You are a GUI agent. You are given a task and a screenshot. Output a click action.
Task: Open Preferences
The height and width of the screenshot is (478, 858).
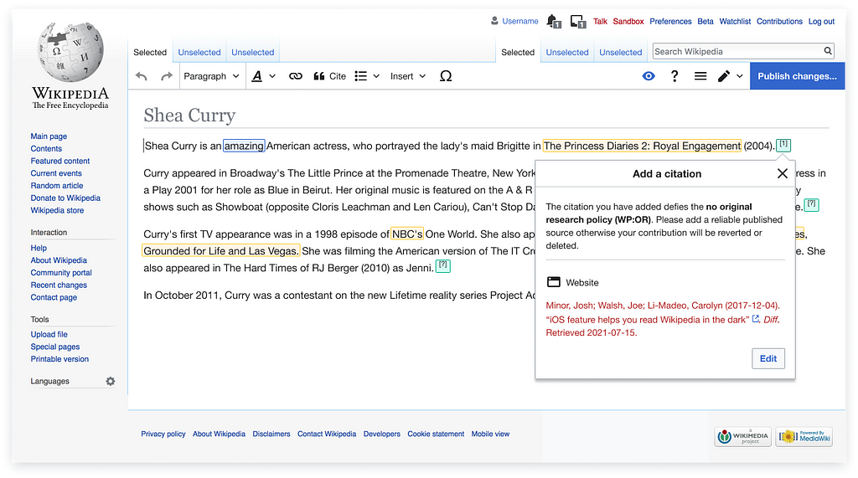click(x=670, y=21)
